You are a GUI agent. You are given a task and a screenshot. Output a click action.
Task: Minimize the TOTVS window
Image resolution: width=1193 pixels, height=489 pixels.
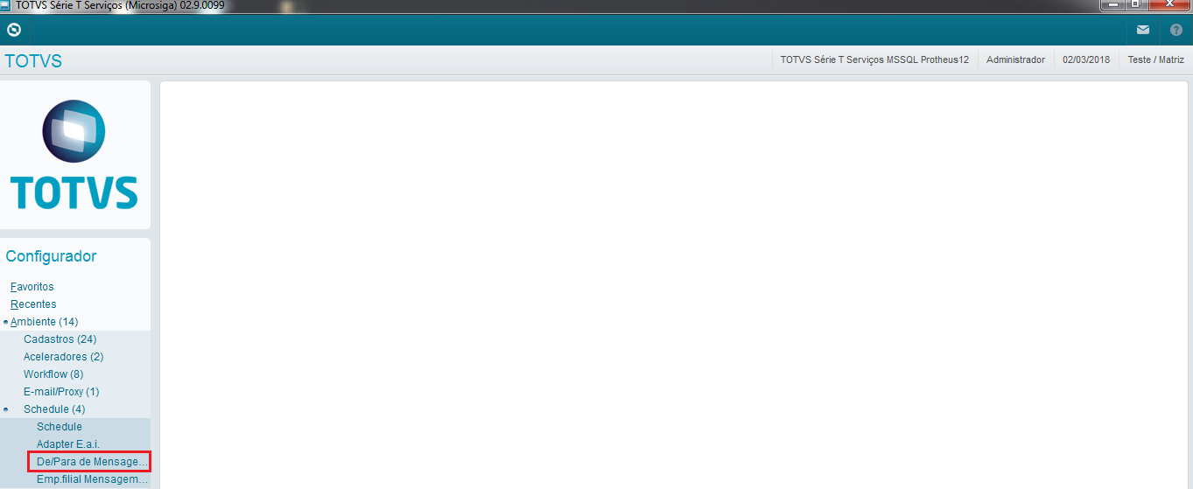tap(1112, 4)
